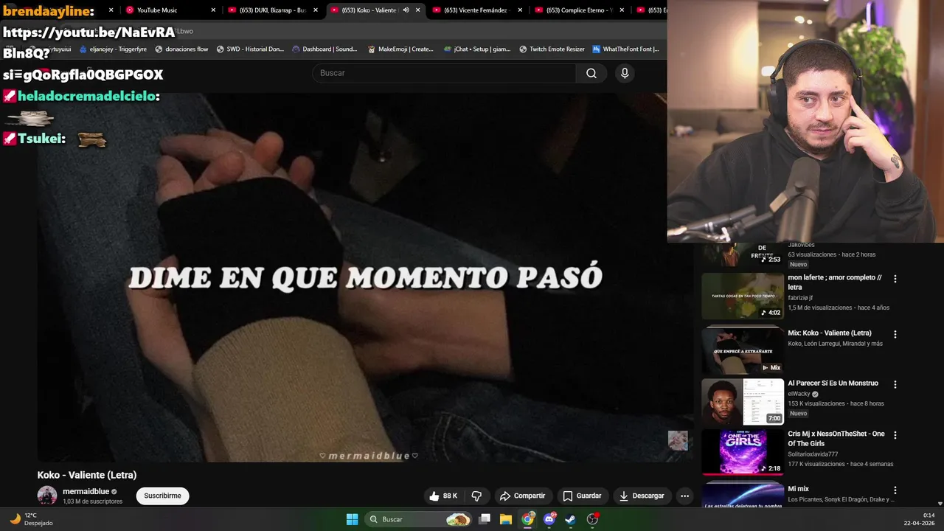944x531 pixels.
Task: Open Dashboard | Sound... bookmark
Action: pos(324,49)
